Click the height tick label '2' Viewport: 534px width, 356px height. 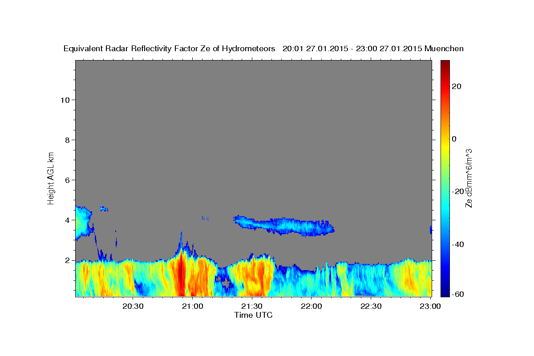(67, 260)
